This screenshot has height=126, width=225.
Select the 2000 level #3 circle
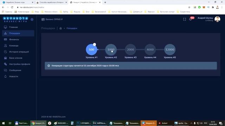130,50
